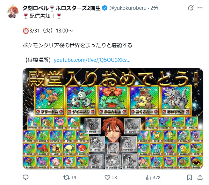Click the ダイニンキ Magneton card

81,101
